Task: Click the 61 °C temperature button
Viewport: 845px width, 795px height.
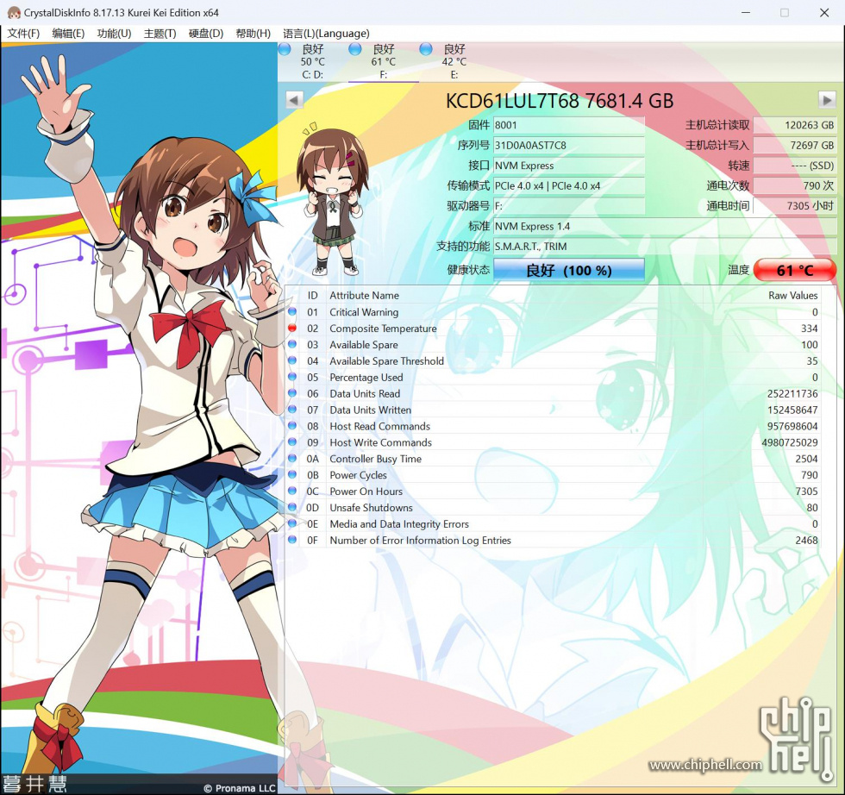Action: 795,270
